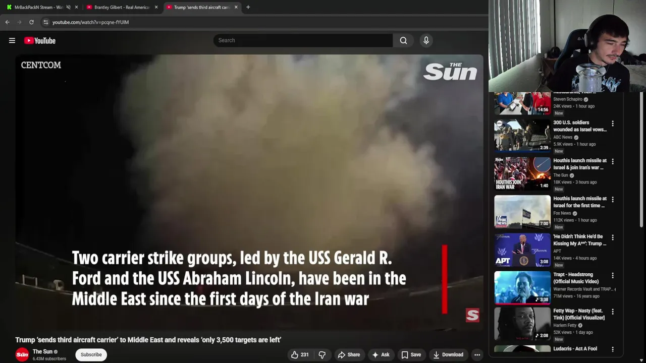646x363 pixels.
Task: Click the search magnifier button
Action: (x=403, y=40)
